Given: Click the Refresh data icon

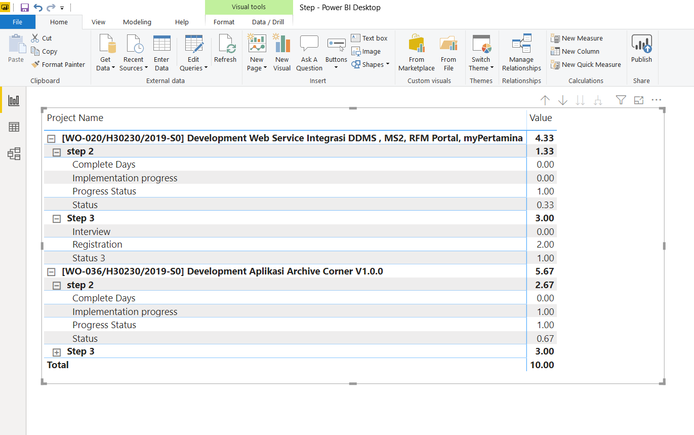Looking at the screenshot, I should point(225,49).
